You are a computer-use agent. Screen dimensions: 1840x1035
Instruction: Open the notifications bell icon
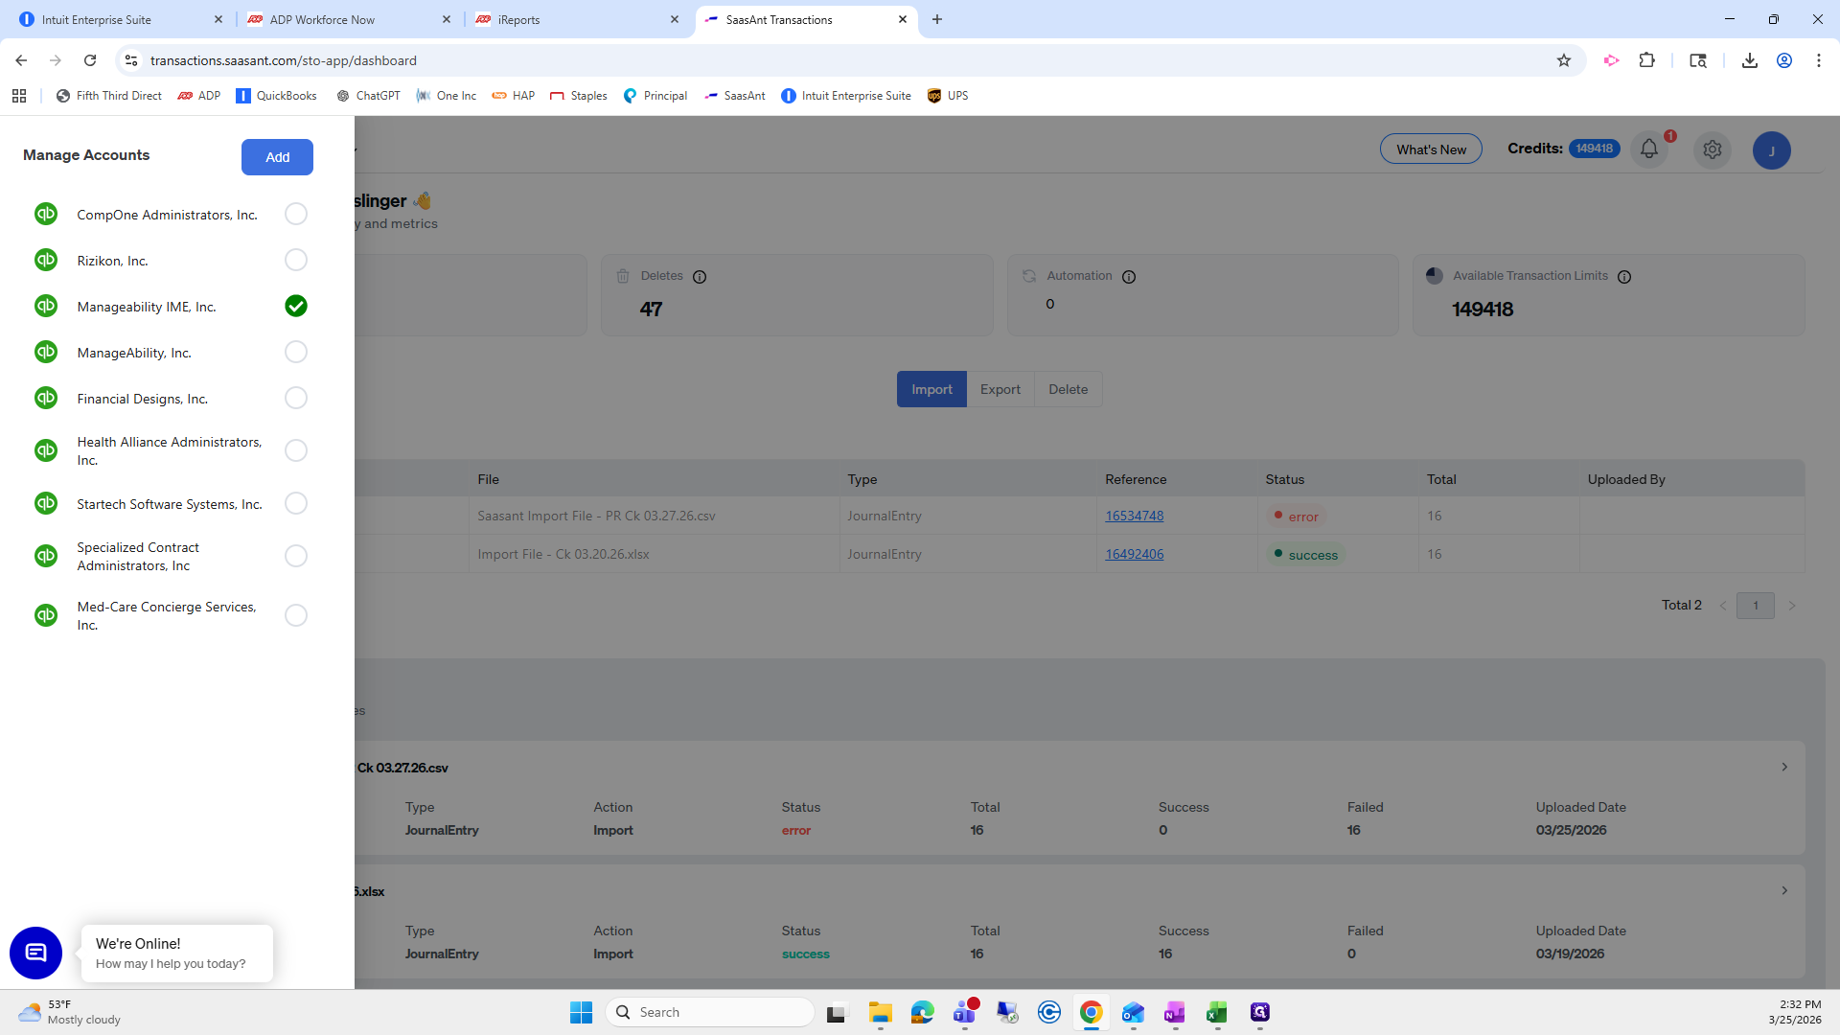(x=1648, y=149)
